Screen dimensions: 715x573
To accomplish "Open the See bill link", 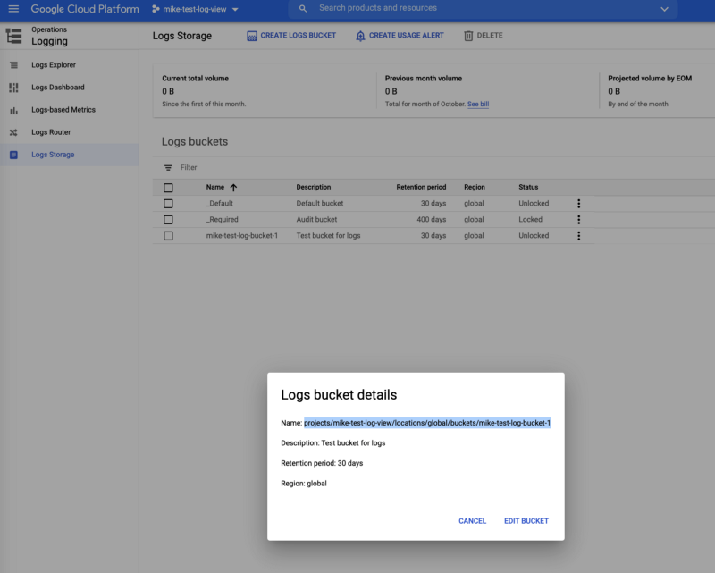I will coord(478,104).
